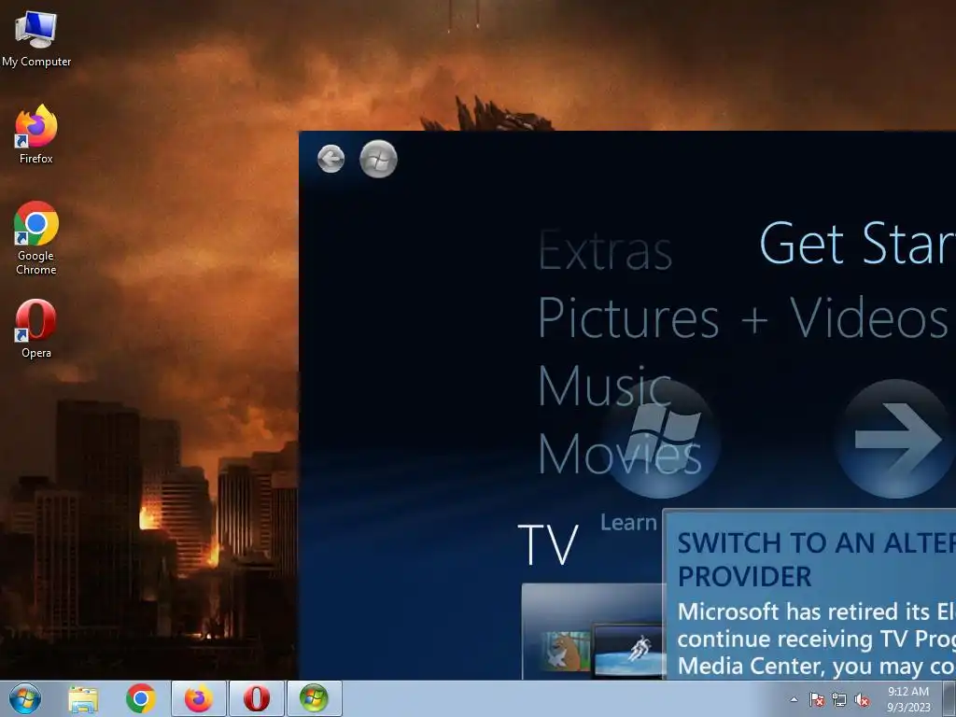Open the Pictures + Videos menu item
The height and width of the screenshot is (717, 956).
pyautogui.click(x=742, y=317)
